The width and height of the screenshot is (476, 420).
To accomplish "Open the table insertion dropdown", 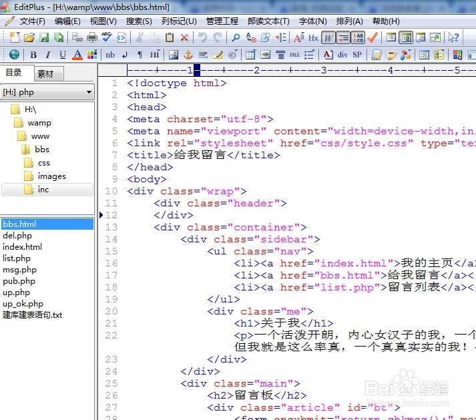I will [251, 55].
